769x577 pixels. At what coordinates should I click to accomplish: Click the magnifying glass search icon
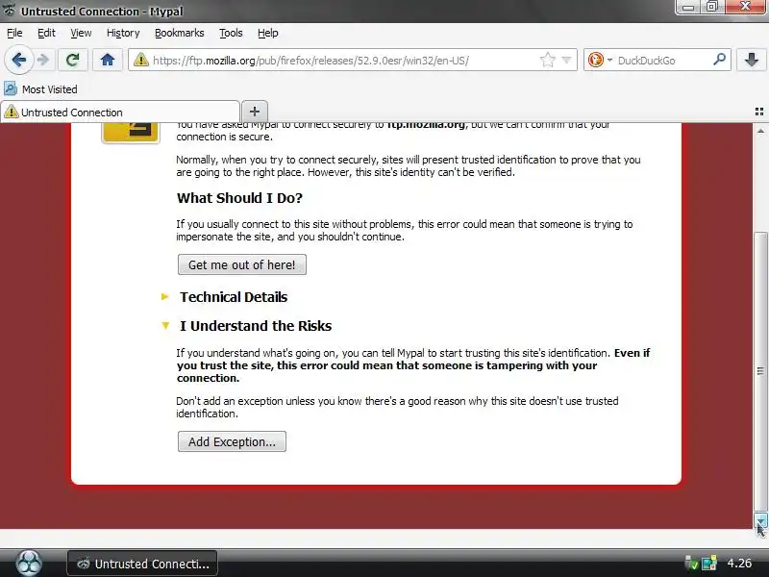pyautogui.click(x=719, y=60)
